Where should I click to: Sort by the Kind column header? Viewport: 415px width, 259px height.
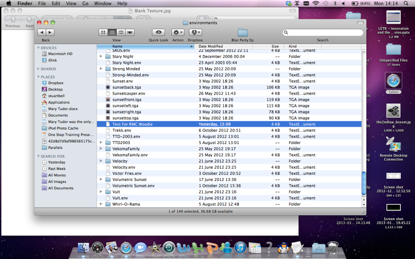303,46
